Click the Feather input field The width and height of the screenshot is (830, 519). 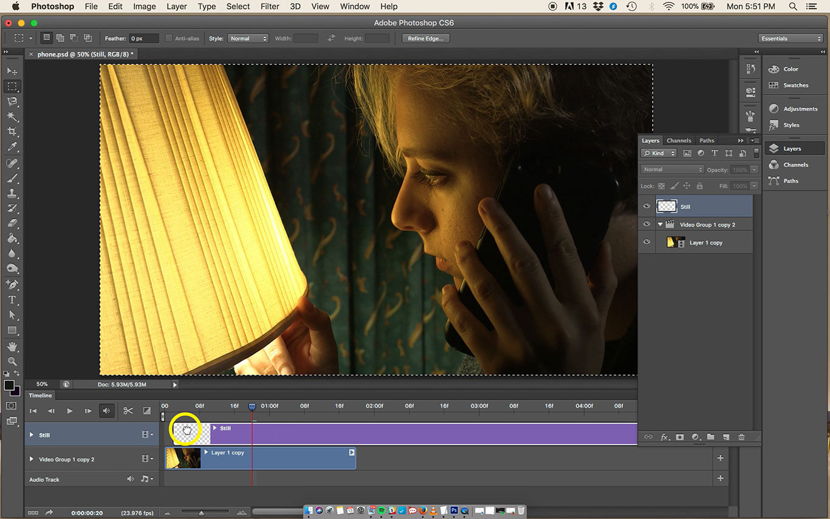click(x=144, y=38)
